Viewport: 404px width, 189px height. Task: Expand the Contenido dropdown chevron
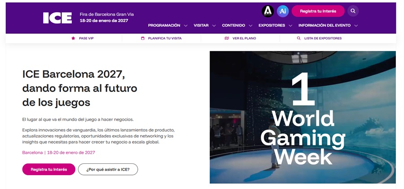pos(250,26)
